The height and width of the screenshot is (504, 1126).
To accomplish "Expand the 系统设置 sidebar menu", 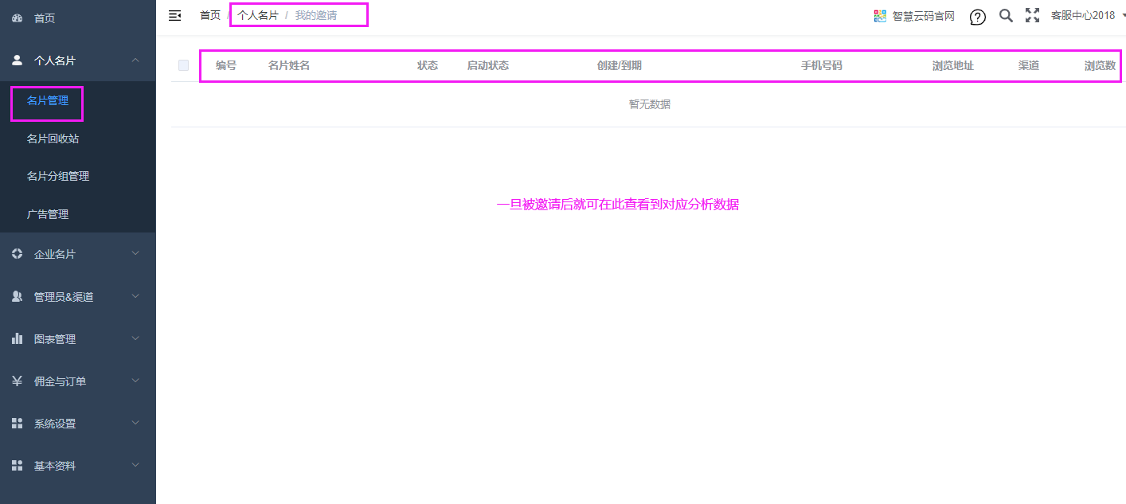I will pos(55,424).
